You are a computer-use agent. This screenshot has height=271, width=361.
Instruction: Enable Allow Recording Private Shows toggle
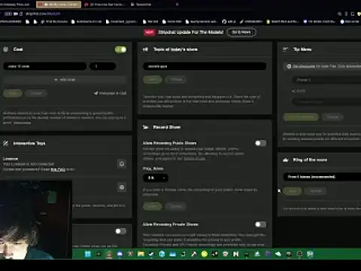260,224
